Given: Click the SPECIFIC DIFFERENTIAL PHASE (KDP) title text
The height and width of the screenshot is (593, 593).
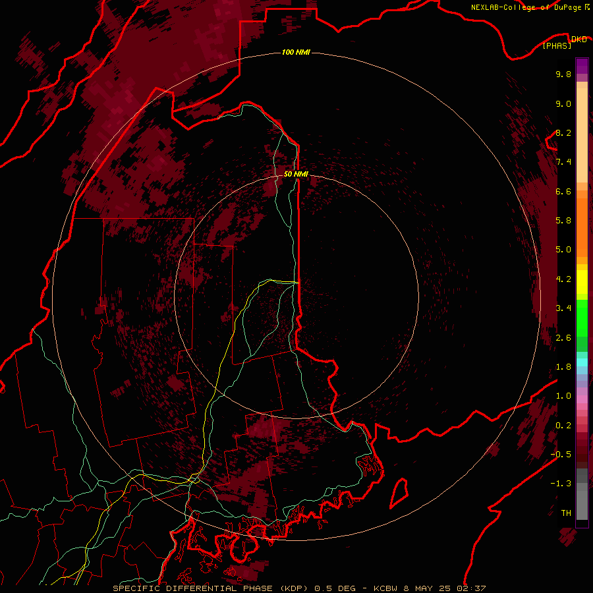Looking at the screenshot, I should (212, 588).
